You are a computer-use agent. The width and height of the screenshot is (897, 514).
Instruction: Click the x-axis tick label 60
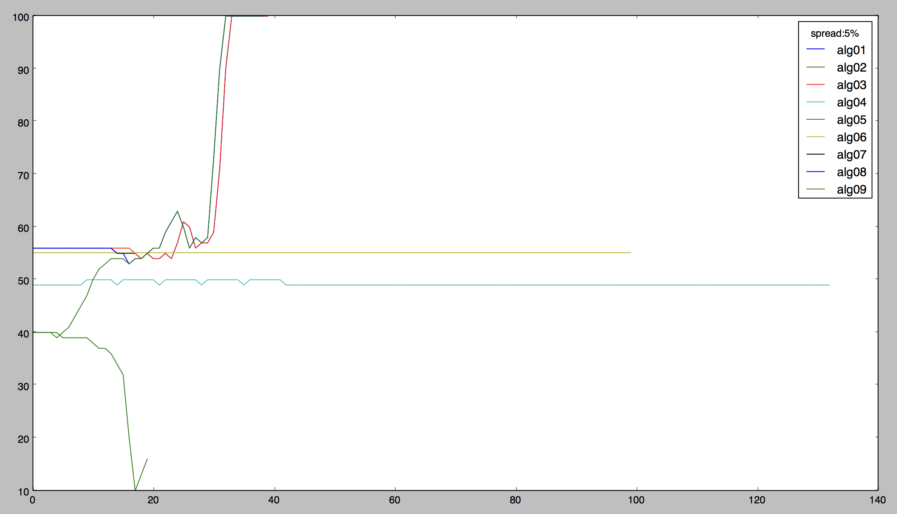395,500
